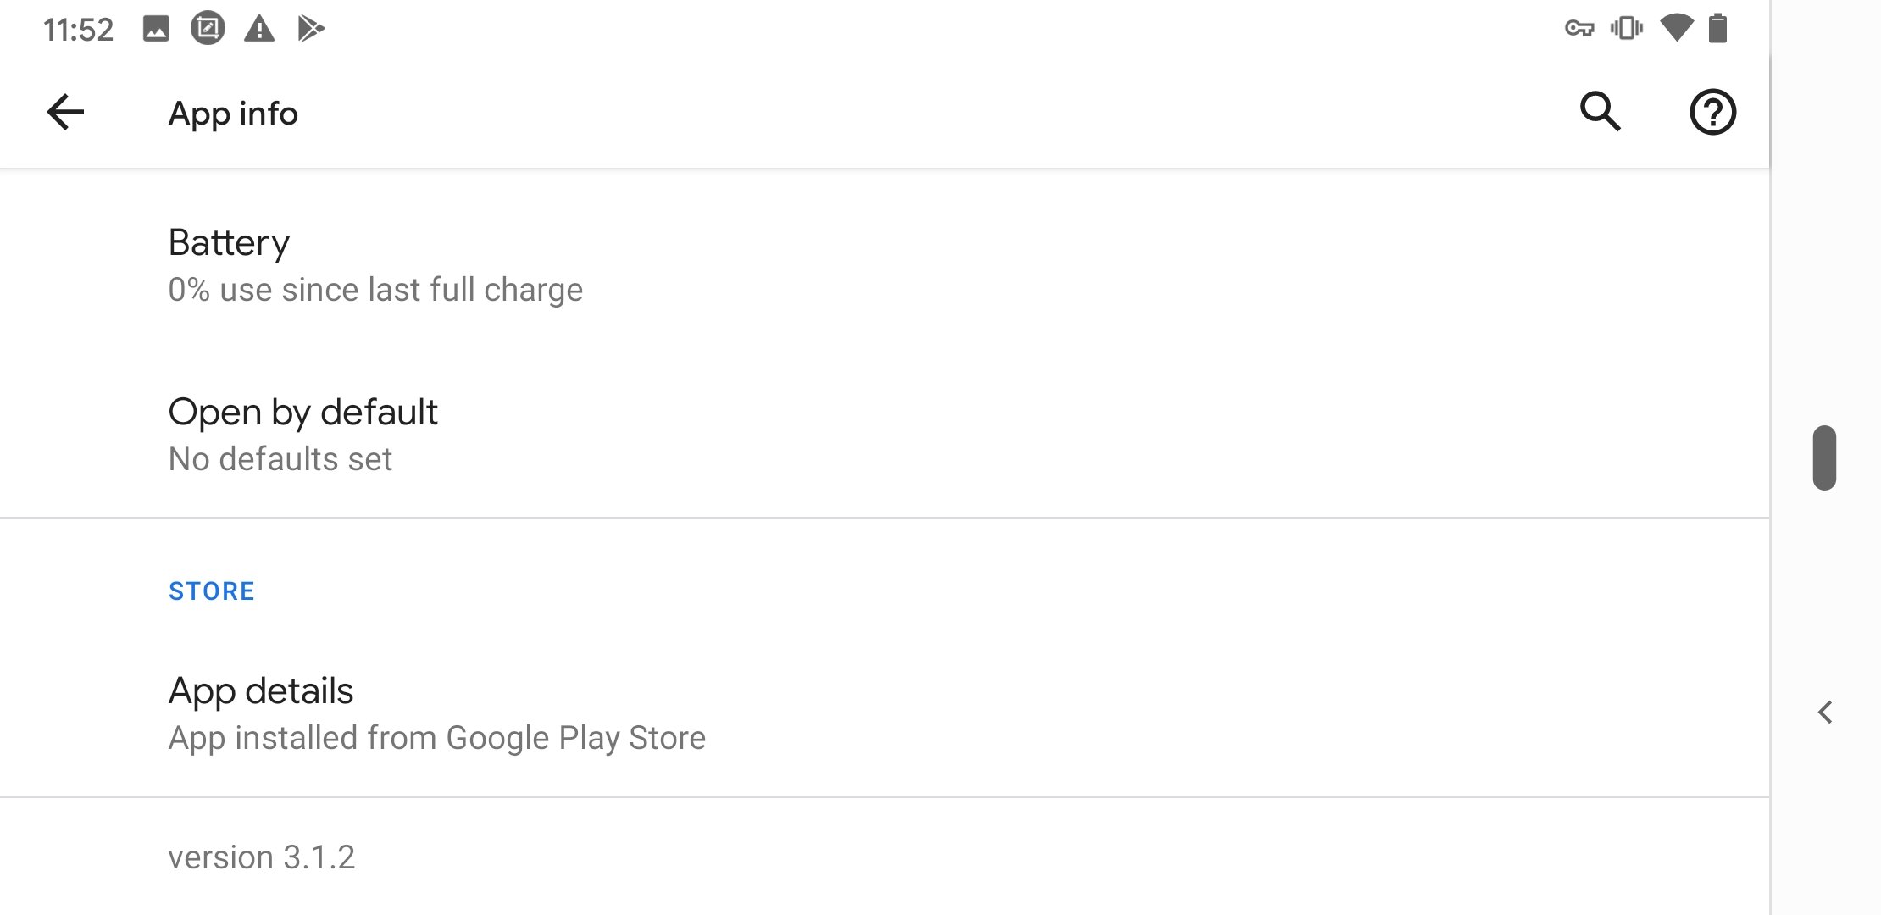Viewport: 1881px width, 915px height.
Task: Open the Open by default settings
Action: [x=885, y=434]
